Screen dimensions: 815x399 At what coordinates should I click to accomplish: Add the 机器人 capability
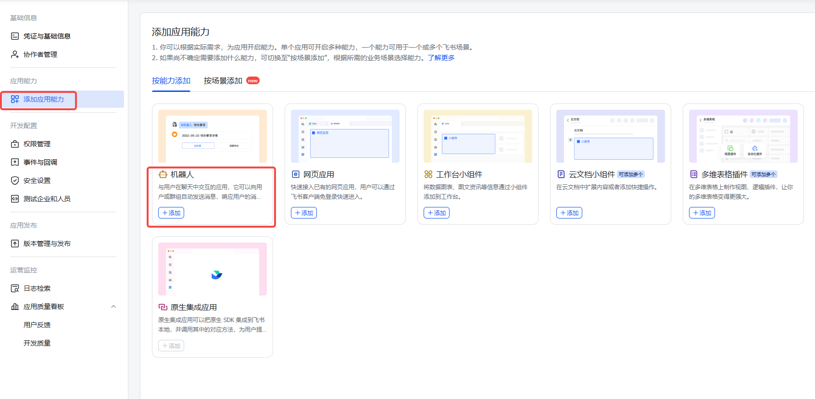pos(171,213)
